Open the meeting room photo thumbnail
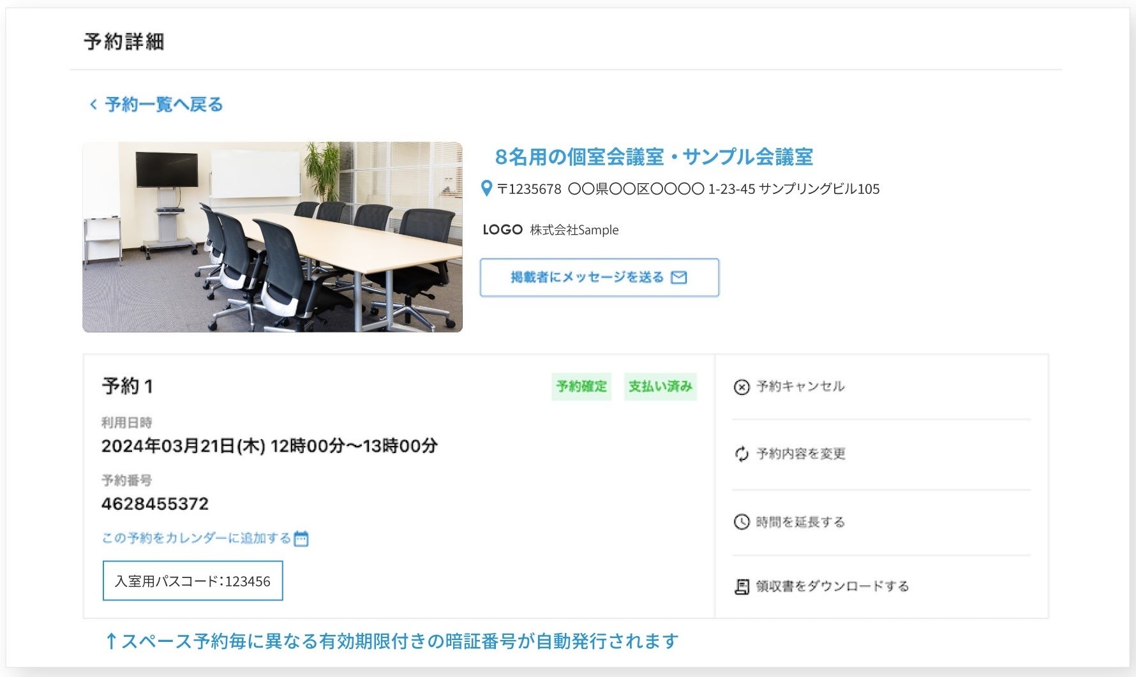The width and height of the screenshot is (1136, 677). pyautogui.click(x=273, y=237)
